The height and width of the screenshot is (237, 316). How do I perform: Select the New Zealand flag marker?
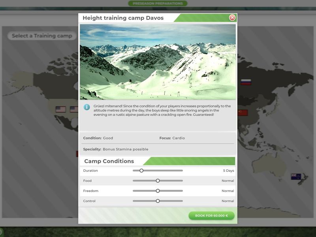[296, 177]
